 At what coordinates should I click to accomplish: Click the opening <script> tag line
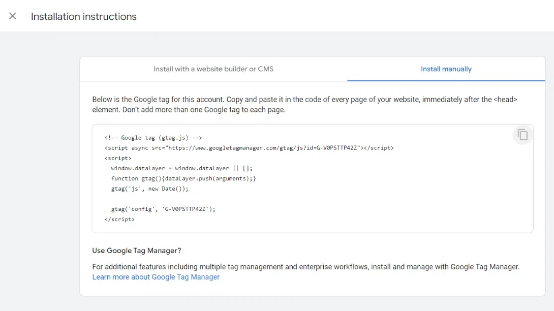tap(118, 158)
